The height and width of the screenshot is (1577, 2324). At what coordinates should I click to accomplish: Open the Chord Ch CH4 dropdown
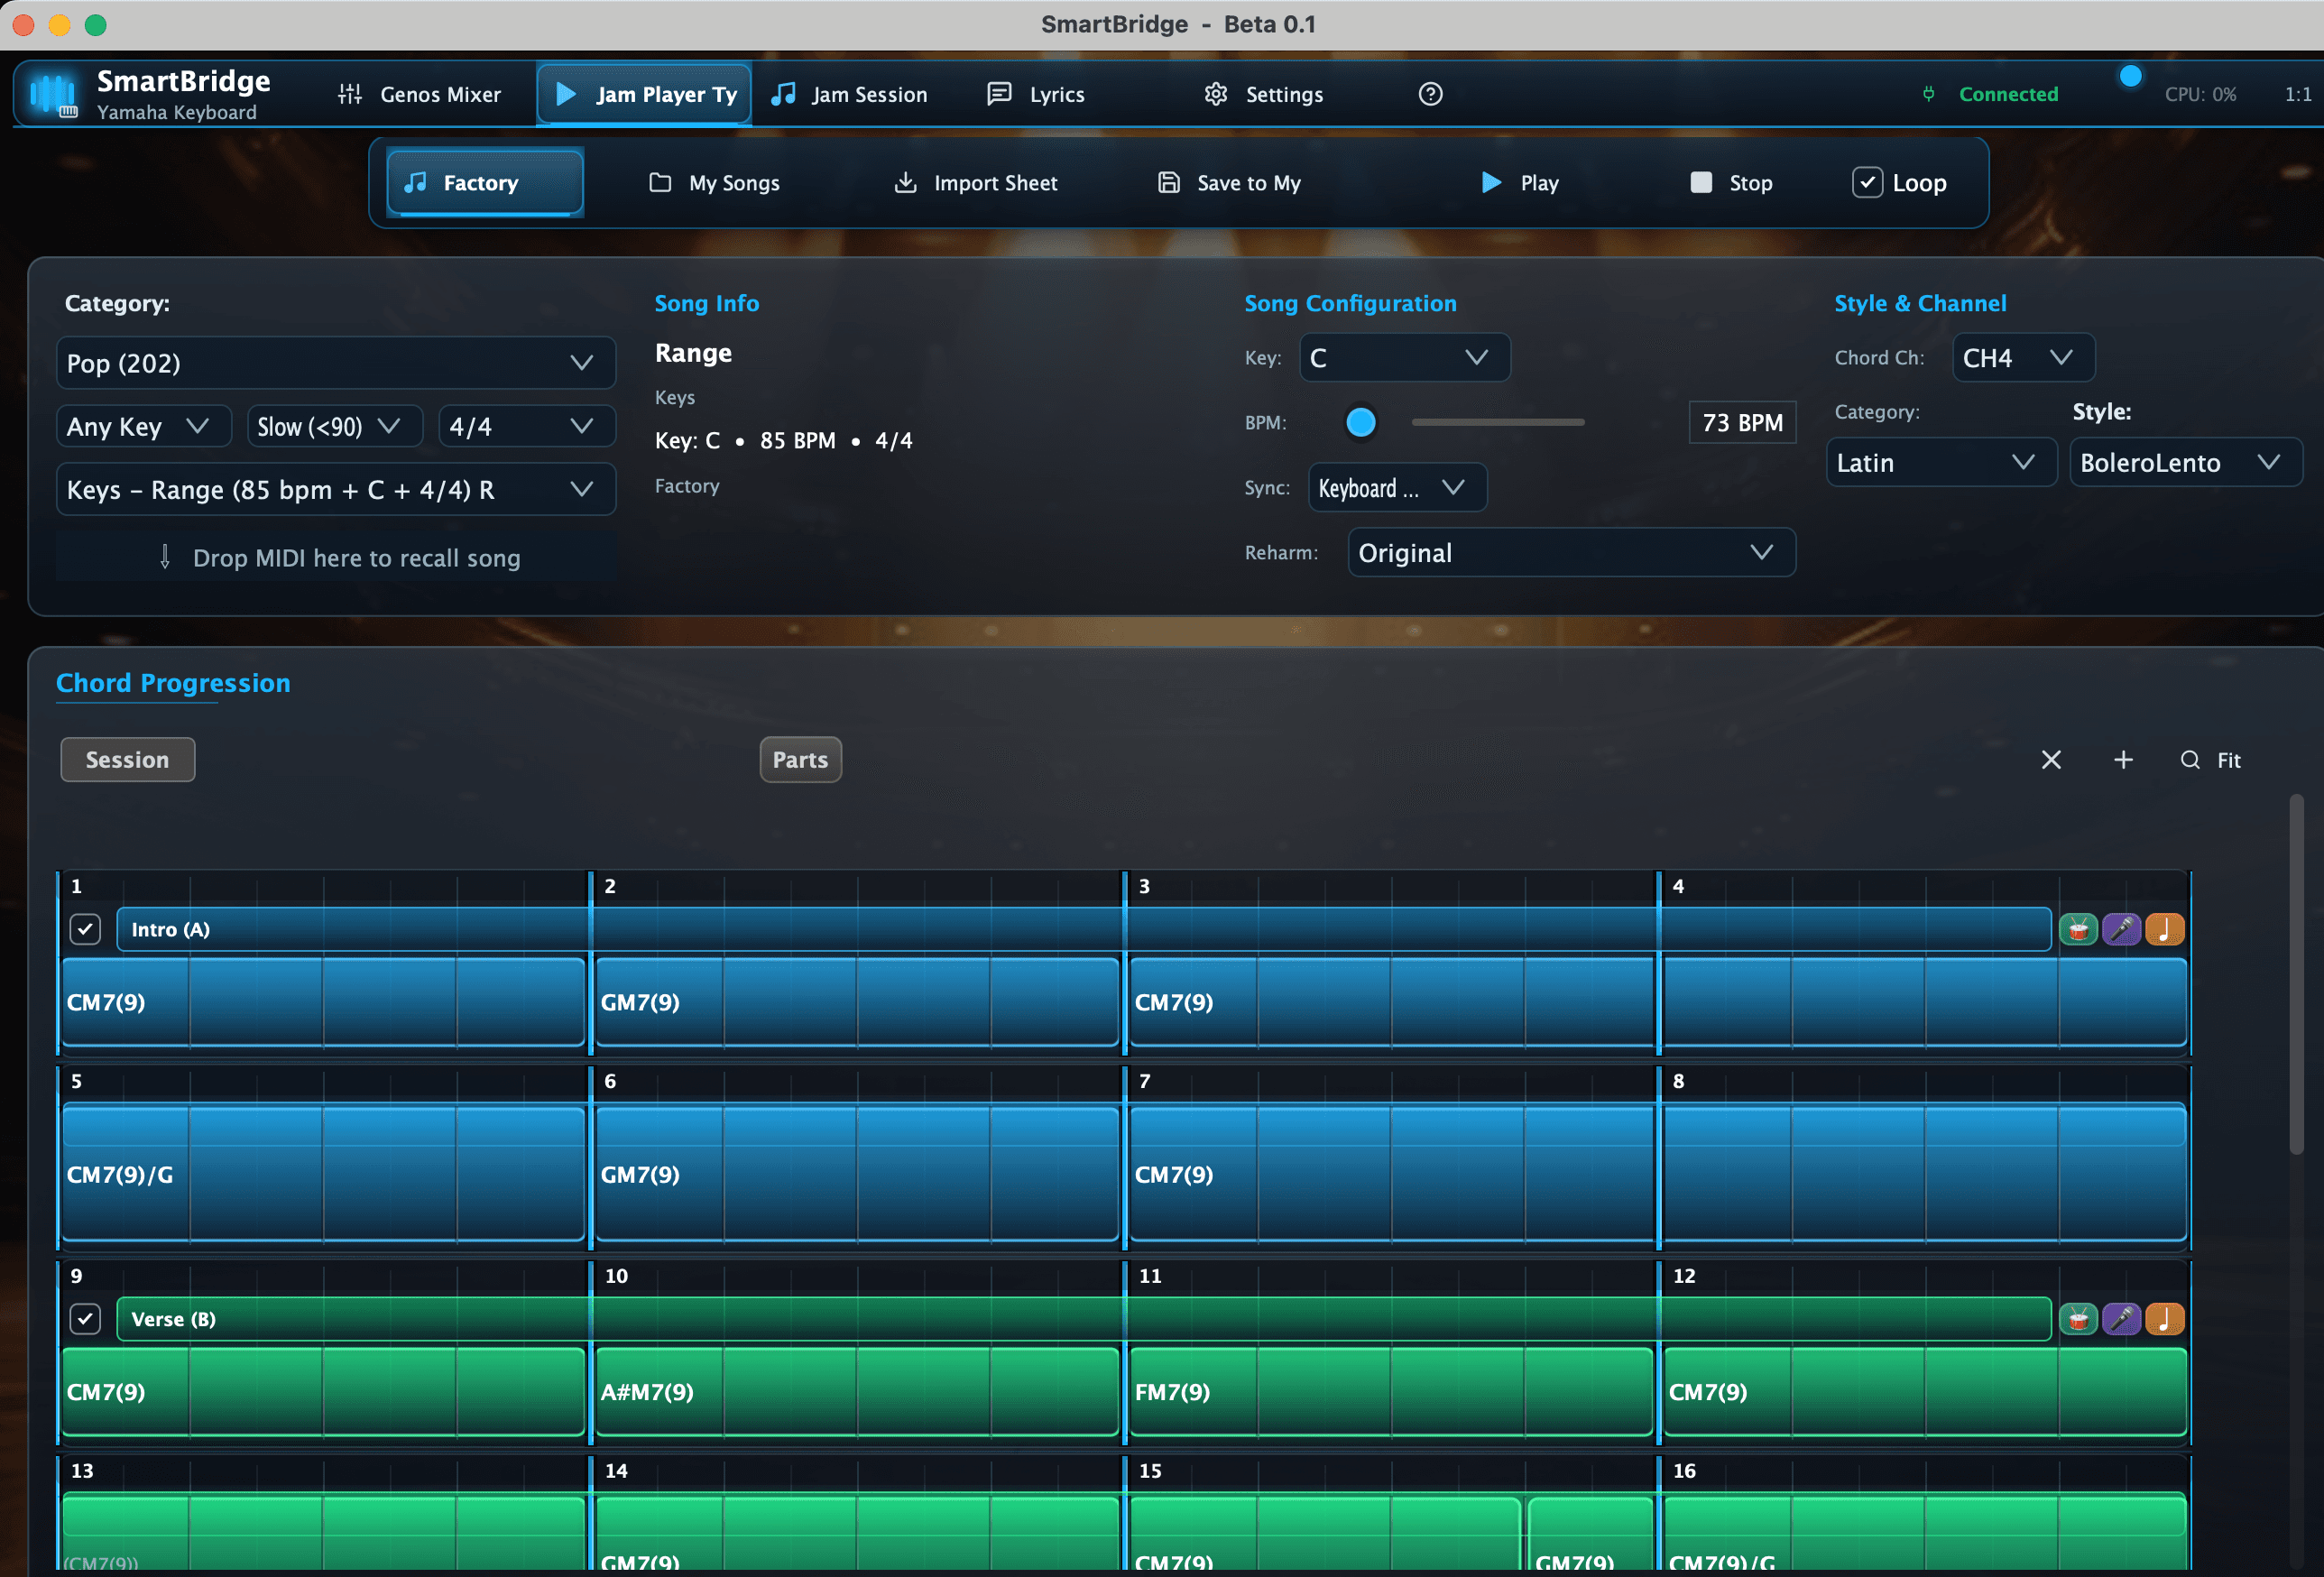point(2023,358)
